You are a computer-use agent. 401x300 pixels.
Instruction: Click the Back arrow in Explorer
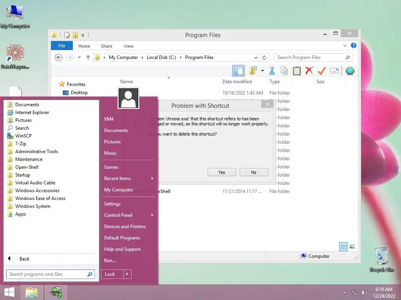click(x=59, y=57)
